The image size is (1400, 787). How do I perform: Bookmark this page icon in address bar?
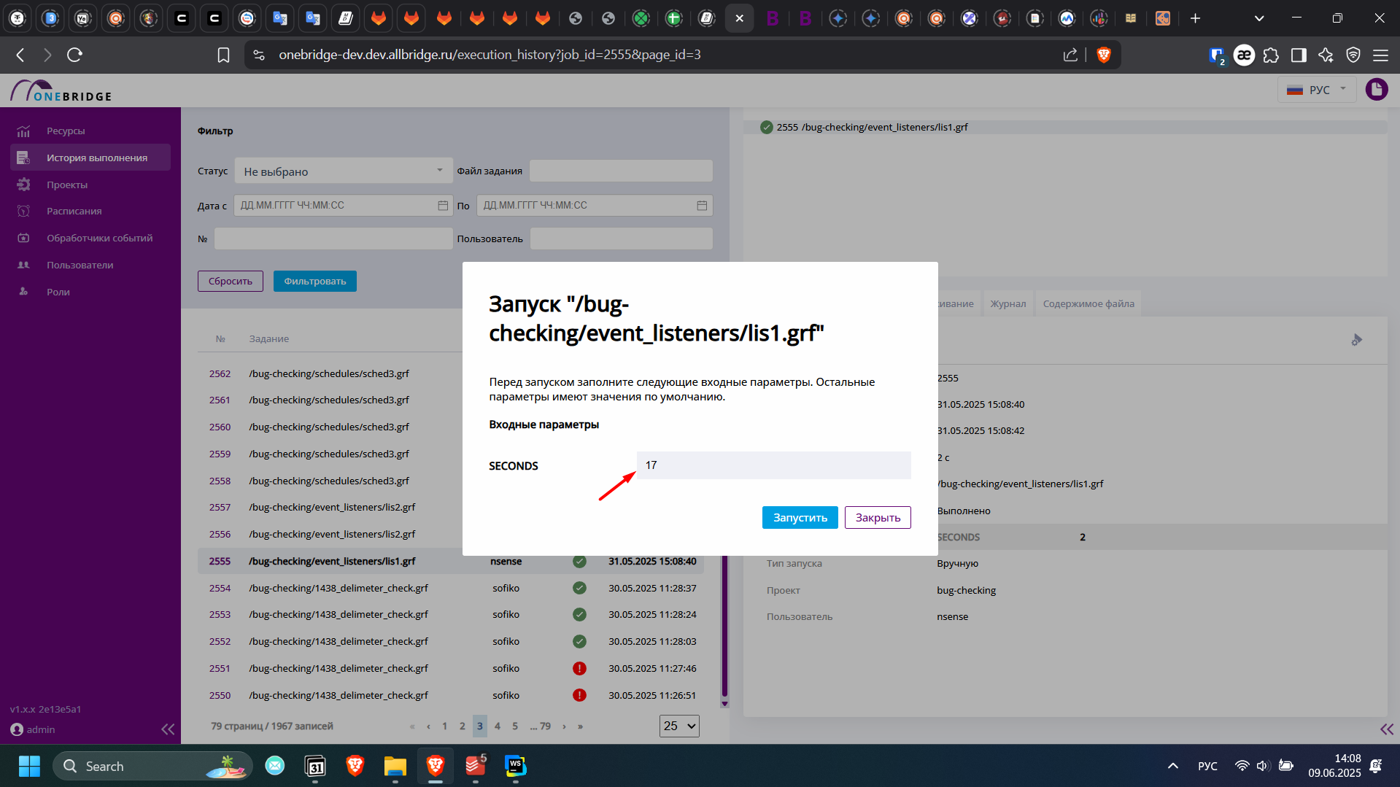pos(223,55)
